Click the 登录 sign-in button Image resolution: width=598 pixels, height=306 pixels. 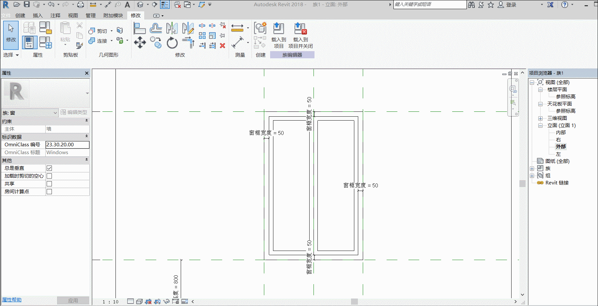click(x=507, y=5)
